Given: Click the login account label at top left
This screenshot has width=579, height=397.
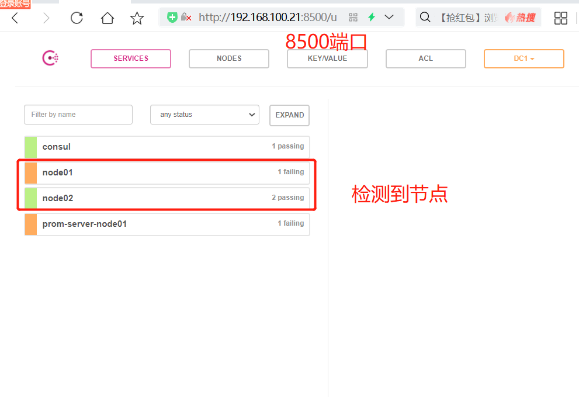Looking at the screenshot, I should click(15, 4).
